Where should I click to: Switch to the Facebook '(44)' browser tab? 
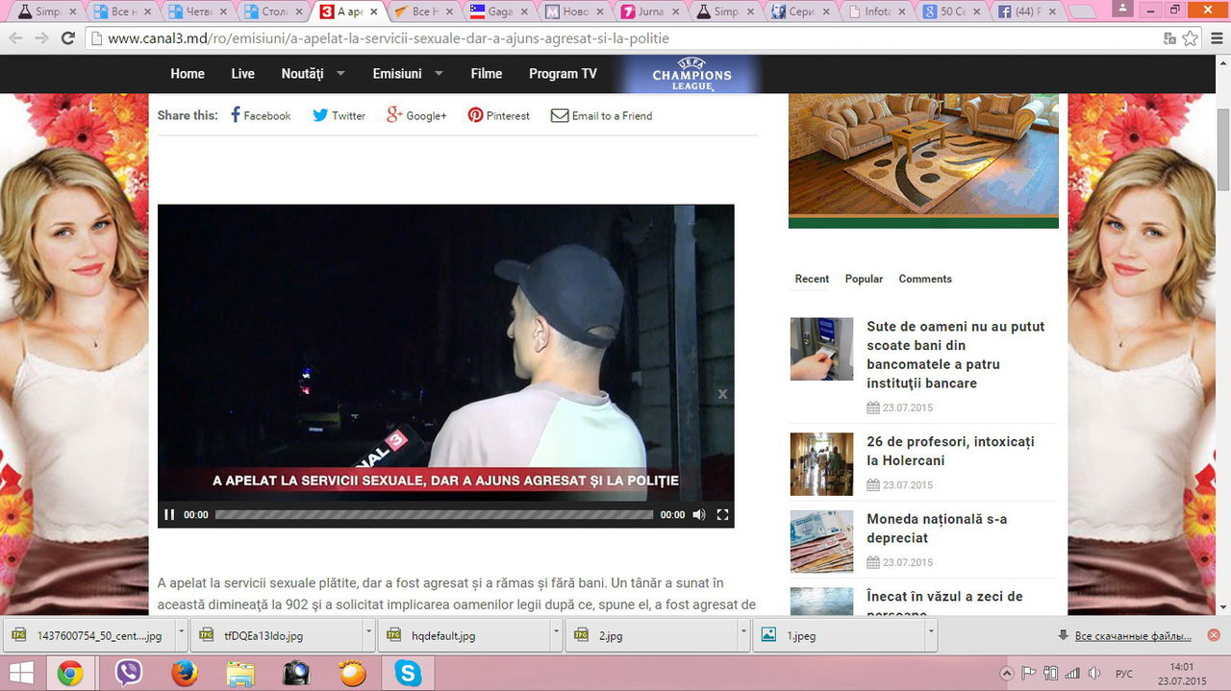[x=1027, y=12]
